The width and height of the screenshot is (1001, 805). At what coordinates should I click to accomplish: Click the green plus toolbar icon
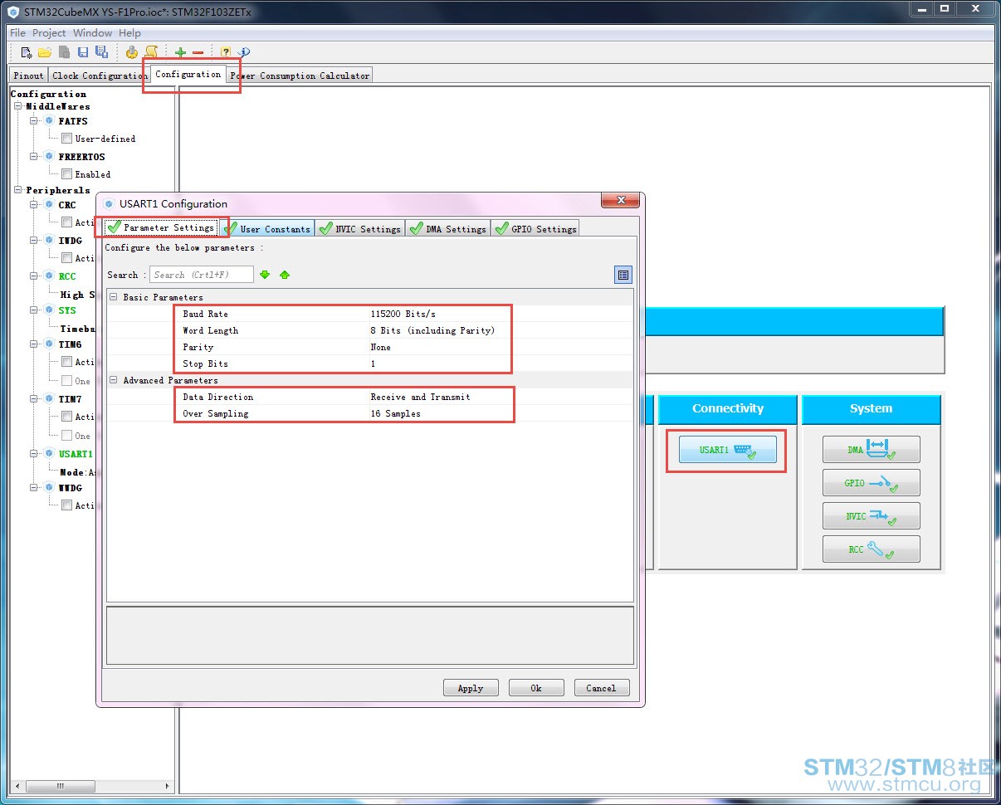click(180, 52)
